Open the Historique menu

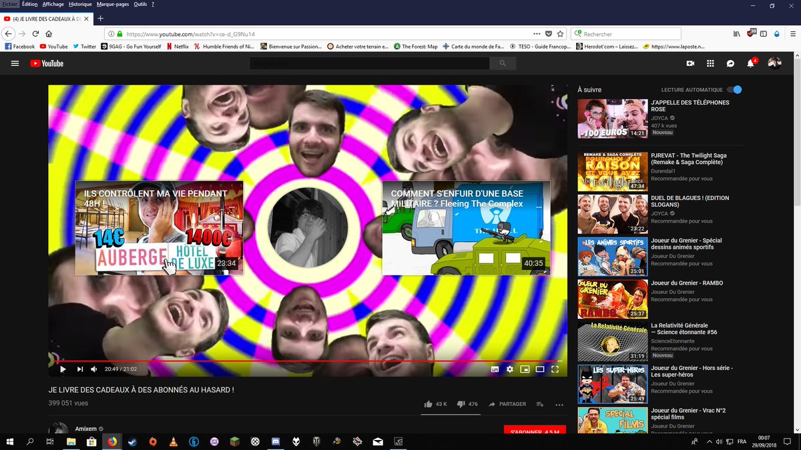(81, 4)
